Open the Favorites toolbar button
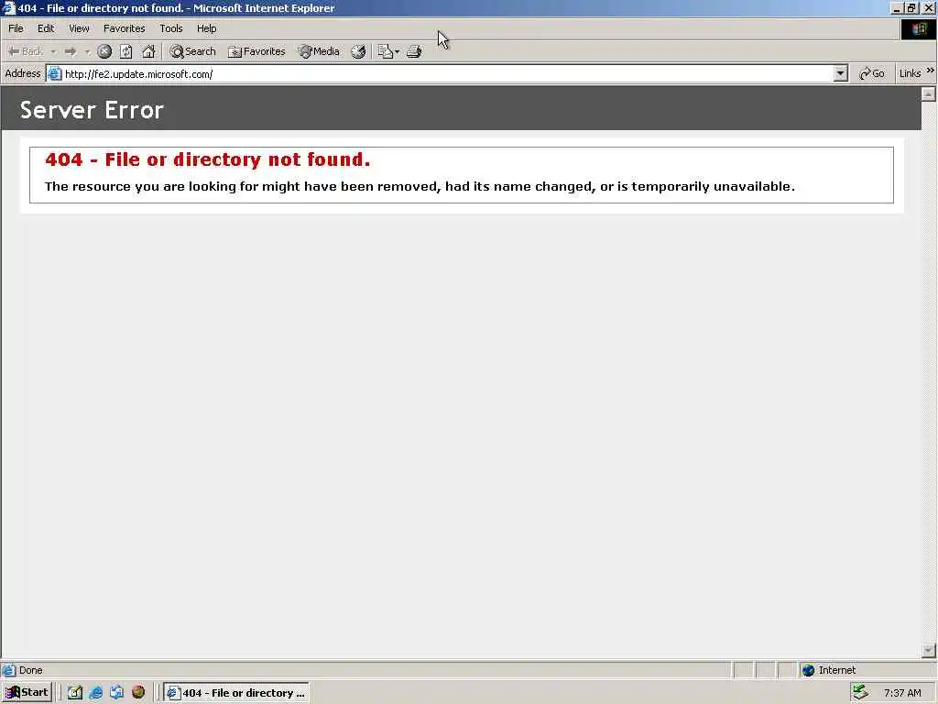Viewport: 938px width, 704px height. 256,51
